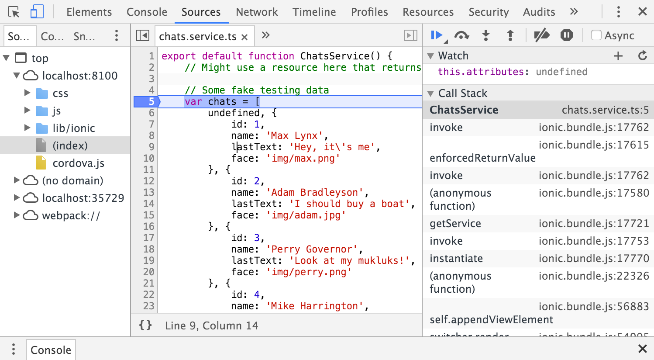654x360 pixels.
Task: Select the Inspect element cursor icon
Action: (x=14, y=11)
